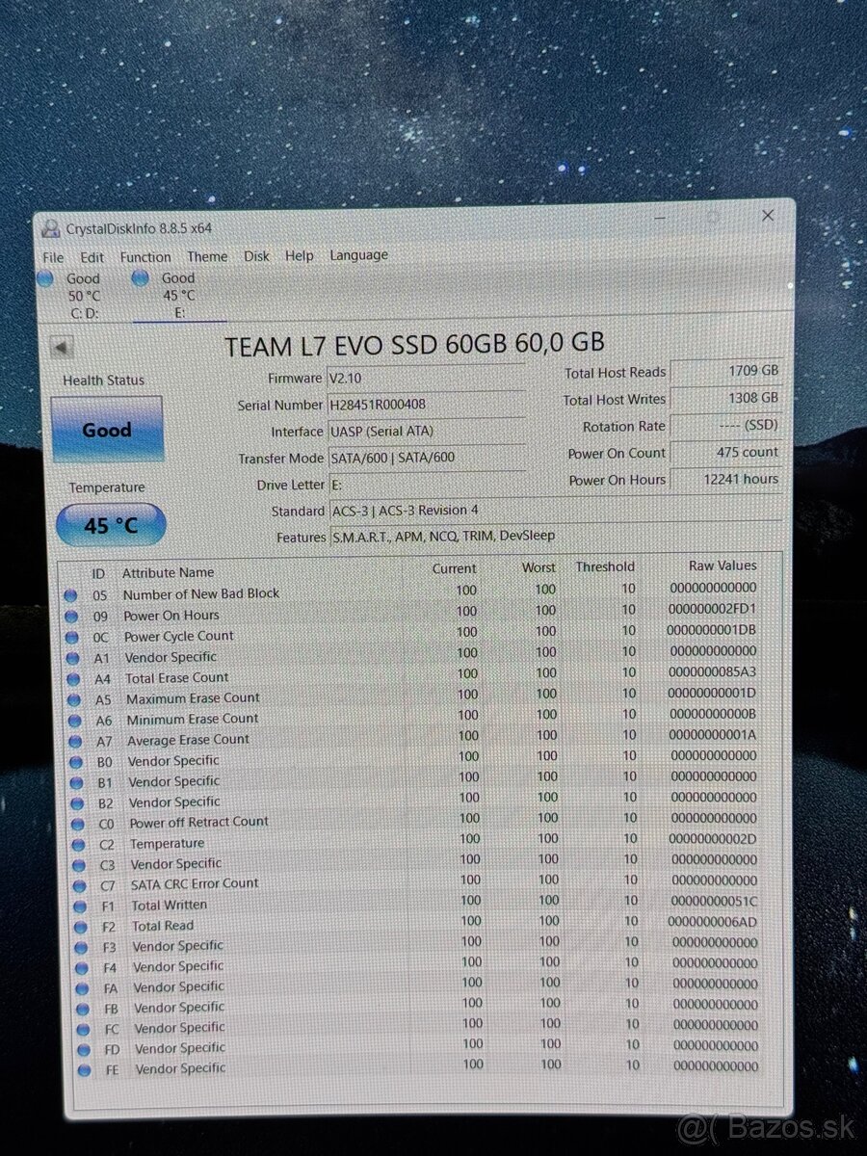The width and height of the screenshot is (867, 1156).
Task: Click status dot for Average Erase Count
Action: point(74,742)
